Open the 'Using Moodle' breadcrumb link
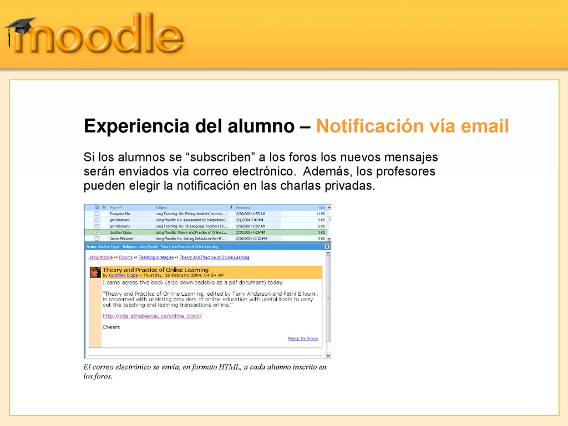Screen dimensions: 568x426 point(100,257)
